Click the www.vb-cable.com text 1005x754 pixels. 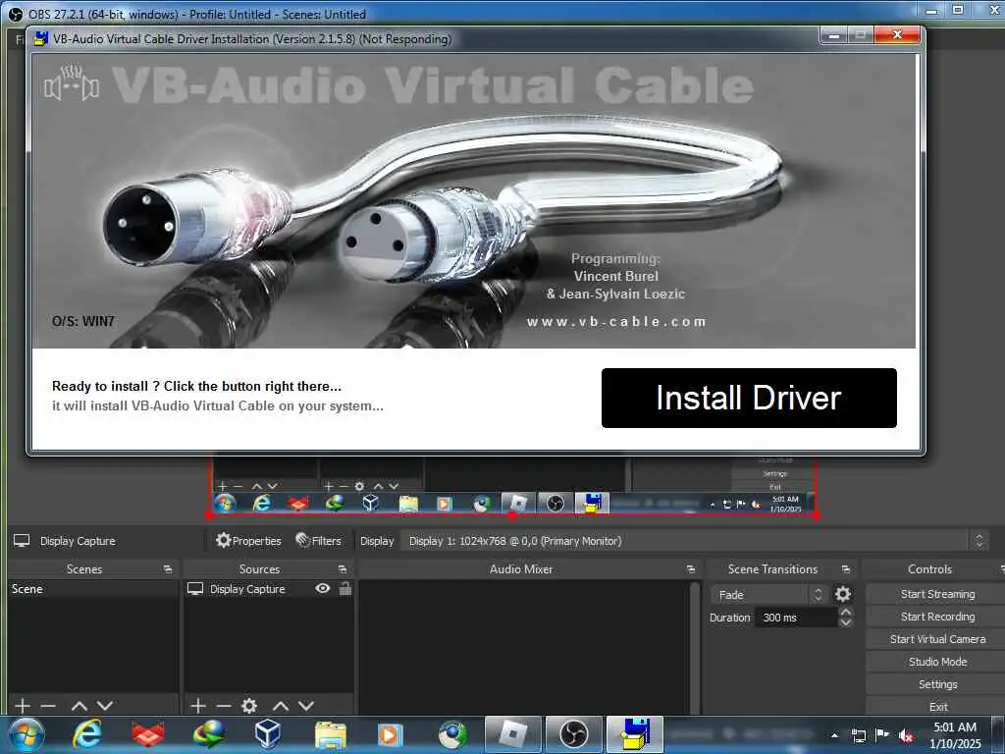point(616,321)
